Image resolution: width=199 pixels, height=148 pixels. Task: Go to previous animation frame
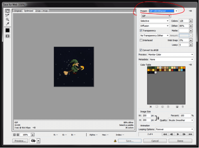click(171, 134)
